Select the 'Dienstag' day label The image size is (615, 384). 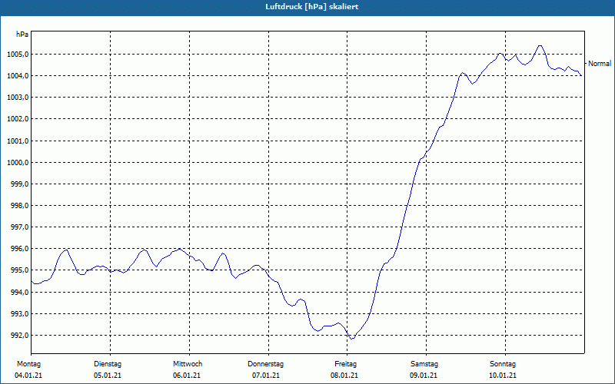108,364
